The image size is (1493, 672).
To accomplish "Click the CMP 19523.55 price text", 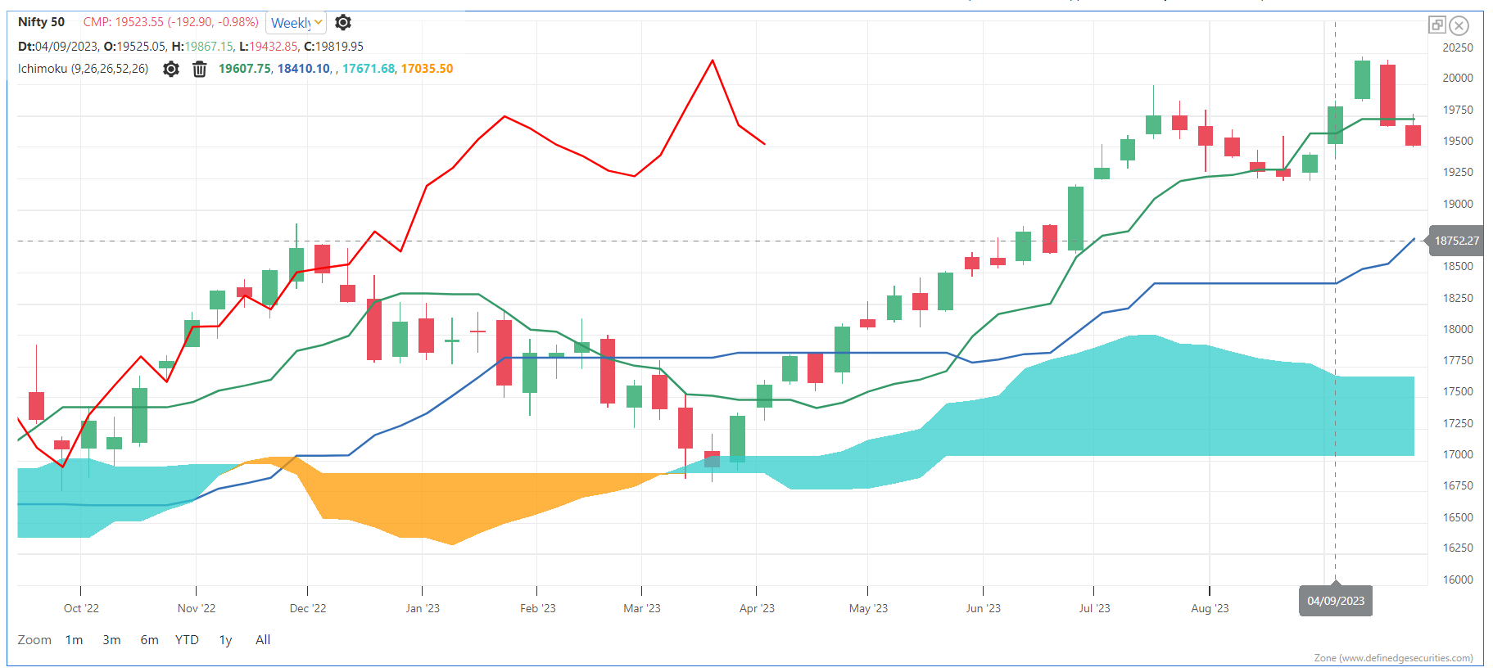I will click(170, 22).
